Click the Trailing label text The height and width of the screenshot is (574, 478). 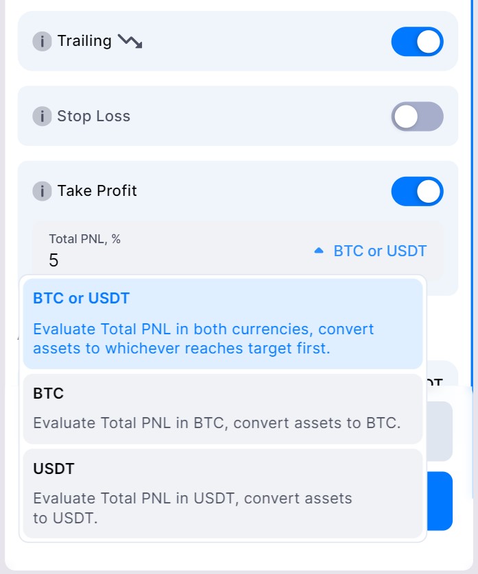pyautogui.click(x=84, y=41)
